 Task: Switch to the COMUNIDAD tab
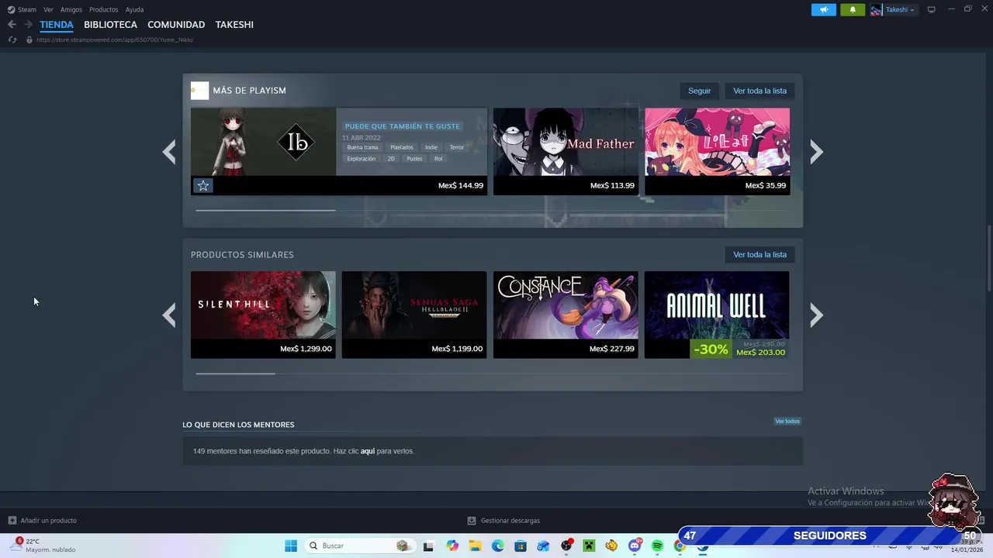[x=176, y=25]
